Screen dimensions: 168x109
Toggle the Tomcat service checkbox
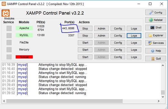click(x=9, y=57)
